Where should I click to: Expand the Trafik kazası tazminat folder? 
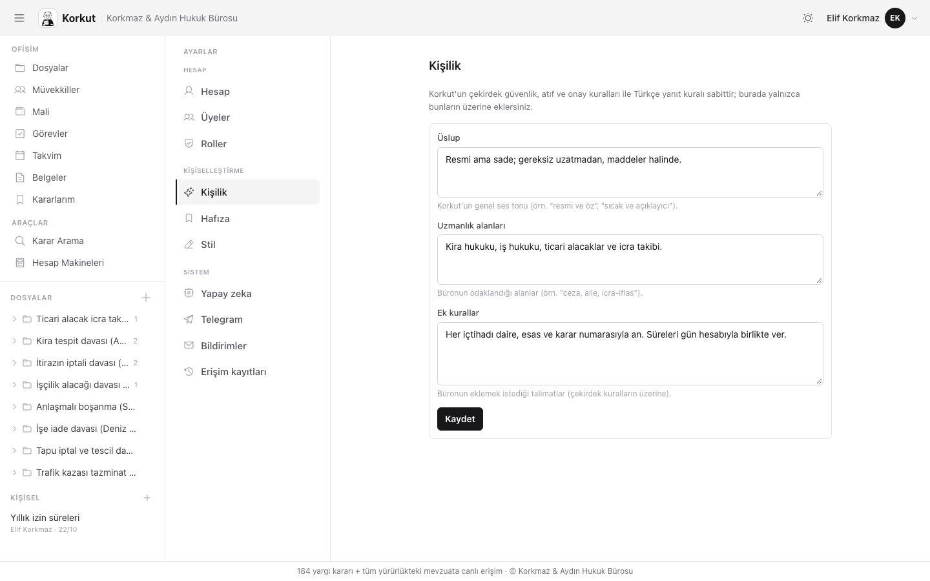[14, 473]
